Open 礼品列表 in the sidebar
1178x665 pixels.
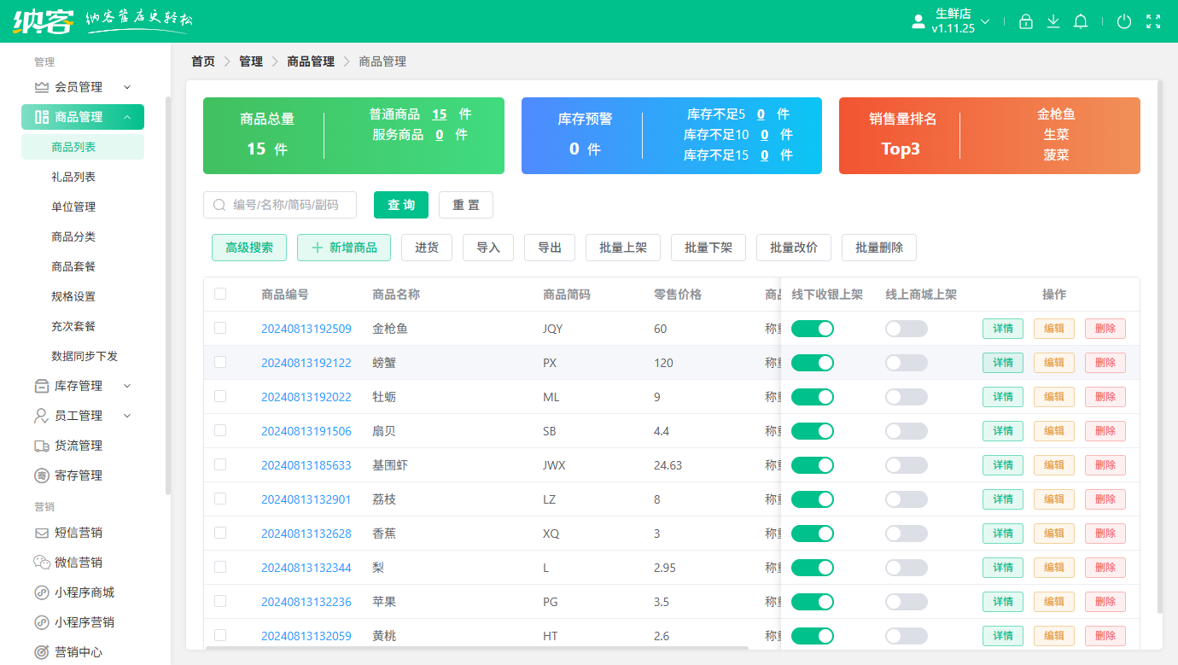click(73, 177)
